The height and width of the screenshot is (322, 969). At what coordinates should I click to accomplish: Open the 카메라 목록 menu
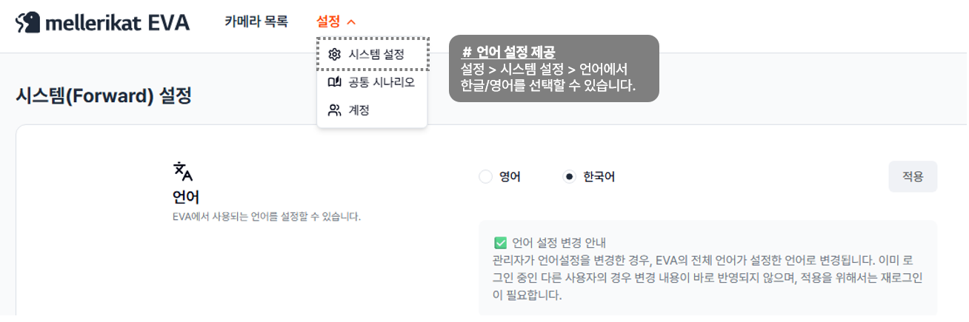click(256, 21)
